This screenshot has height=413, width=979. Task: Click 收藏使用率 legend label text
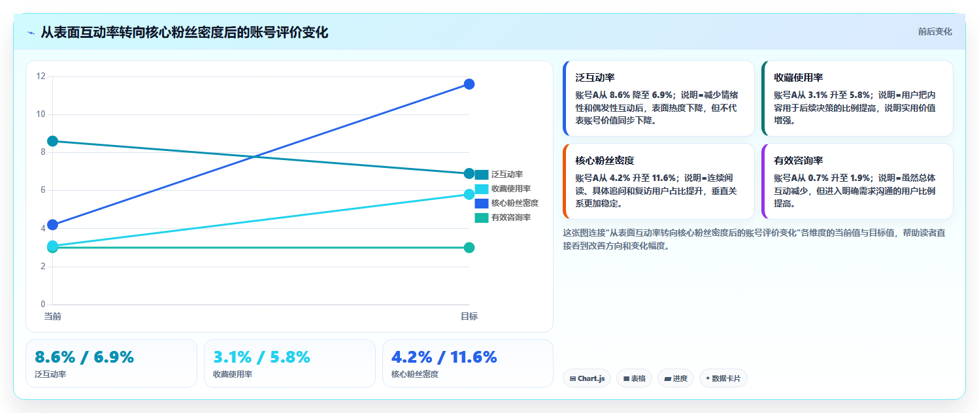511,189
